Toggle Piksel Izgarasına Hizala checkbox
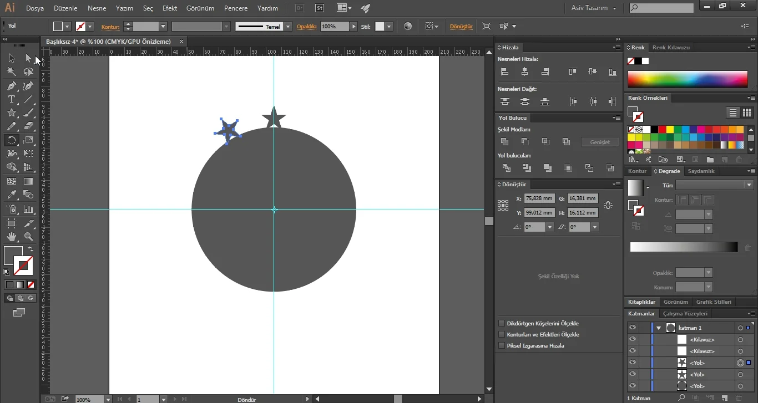Screen dimensions: 758x403 click(502, 345)
